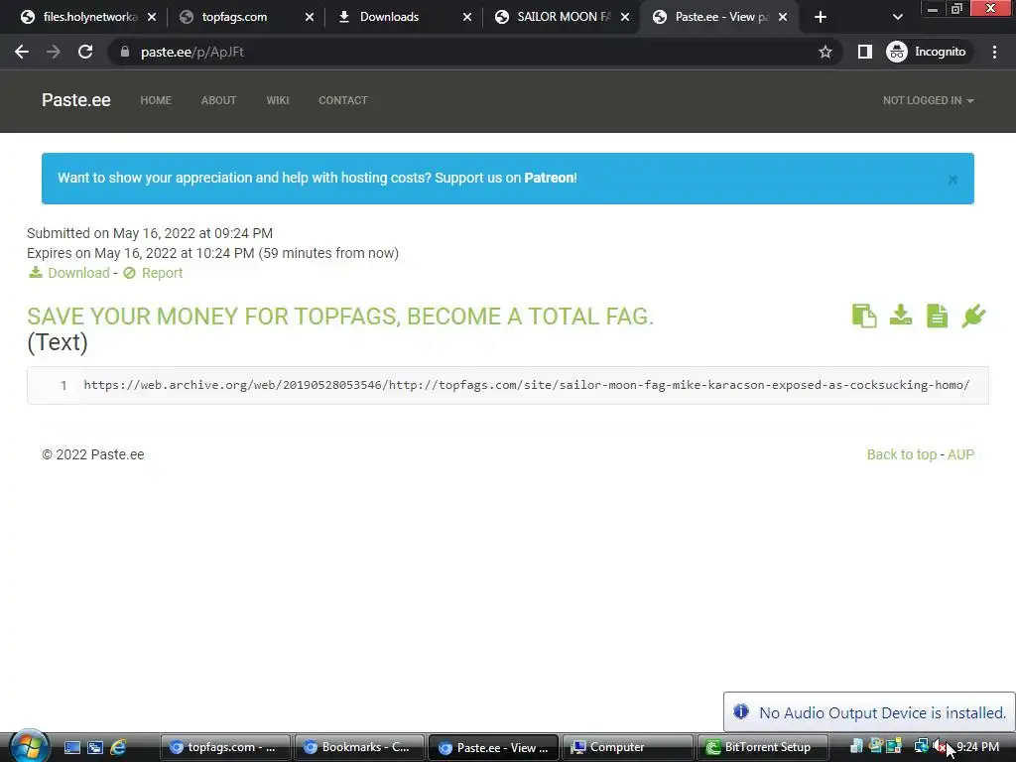
Task: Click the No Audio Output Device notification balloon
Action: [869, 712]
